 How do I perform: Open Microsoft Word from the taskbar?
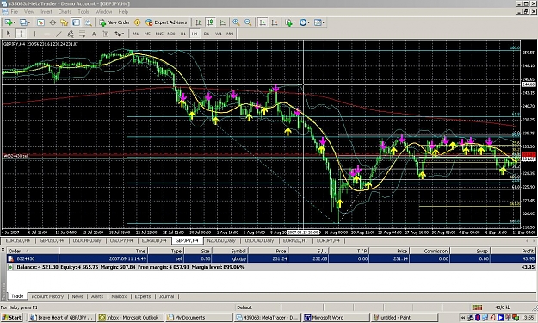(336, 318)
